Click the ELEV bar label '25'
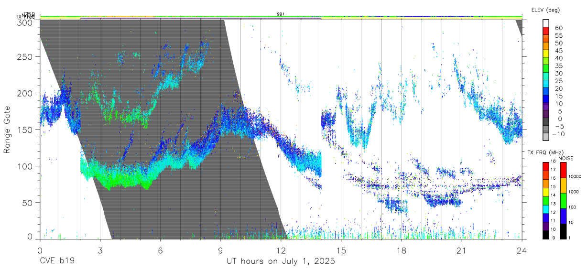The width and height of the screenshot is (587, 271). [558, 81]
